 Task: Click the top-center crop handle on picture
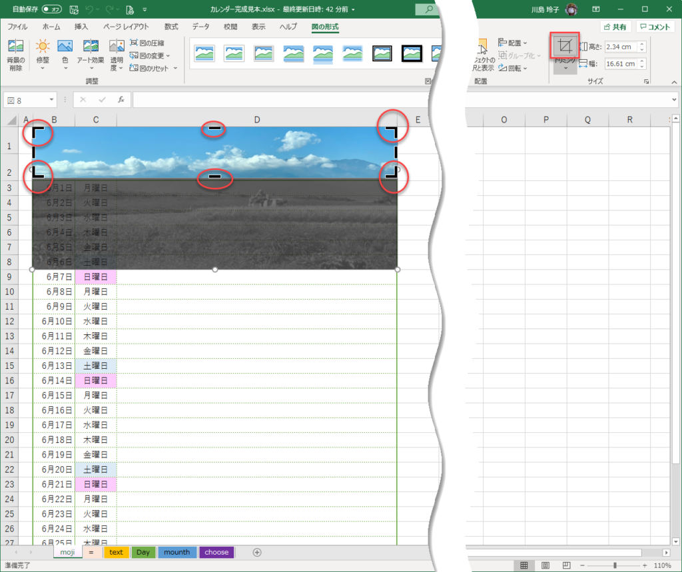(214, 128)
